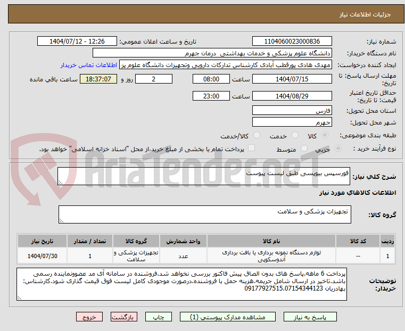Click the remaining days field showing 2
This screenshot has width=405, height=331.
pyautogui.click(x=154, y=79)
